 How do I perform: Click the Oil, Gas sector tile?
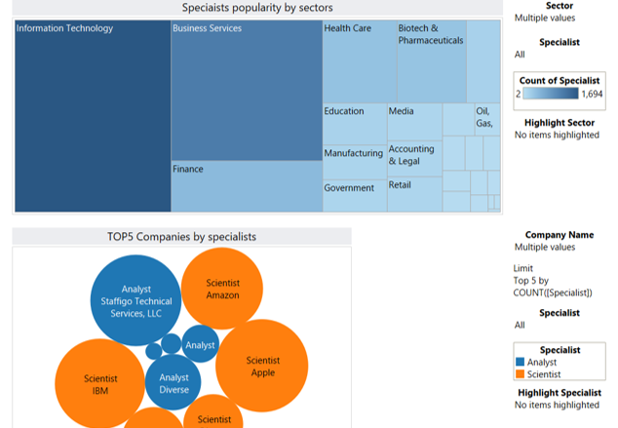(x=487, y=119)
